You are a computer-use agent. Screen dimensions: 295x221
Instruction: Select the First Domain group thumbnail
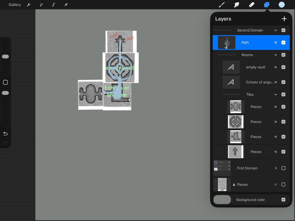(222, 168)
